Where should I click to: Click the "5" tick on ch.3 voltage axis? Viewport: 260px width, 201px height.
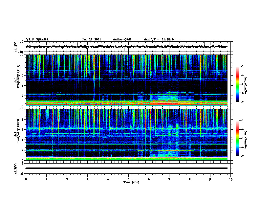(x=23, y=163)
